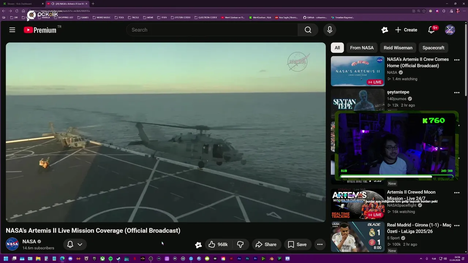468x263 pixels.
Task: Open a new browser tab
Action: (x=93, y=4)
